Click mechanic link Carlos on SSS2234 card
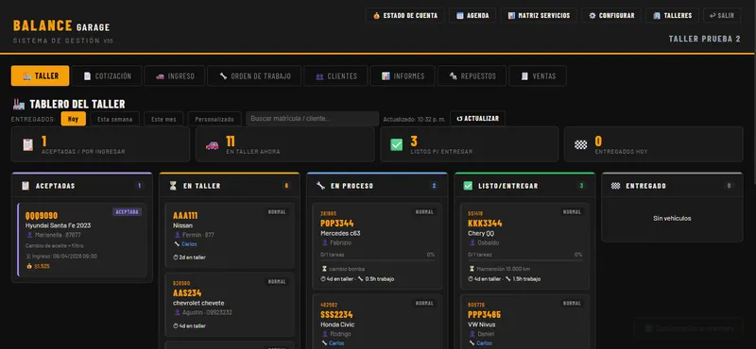756x349 pixels. click(x=337, y=343)
